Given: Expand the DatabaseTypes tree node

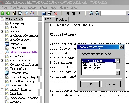Looking at the screenshot, I should click(2, 69).
